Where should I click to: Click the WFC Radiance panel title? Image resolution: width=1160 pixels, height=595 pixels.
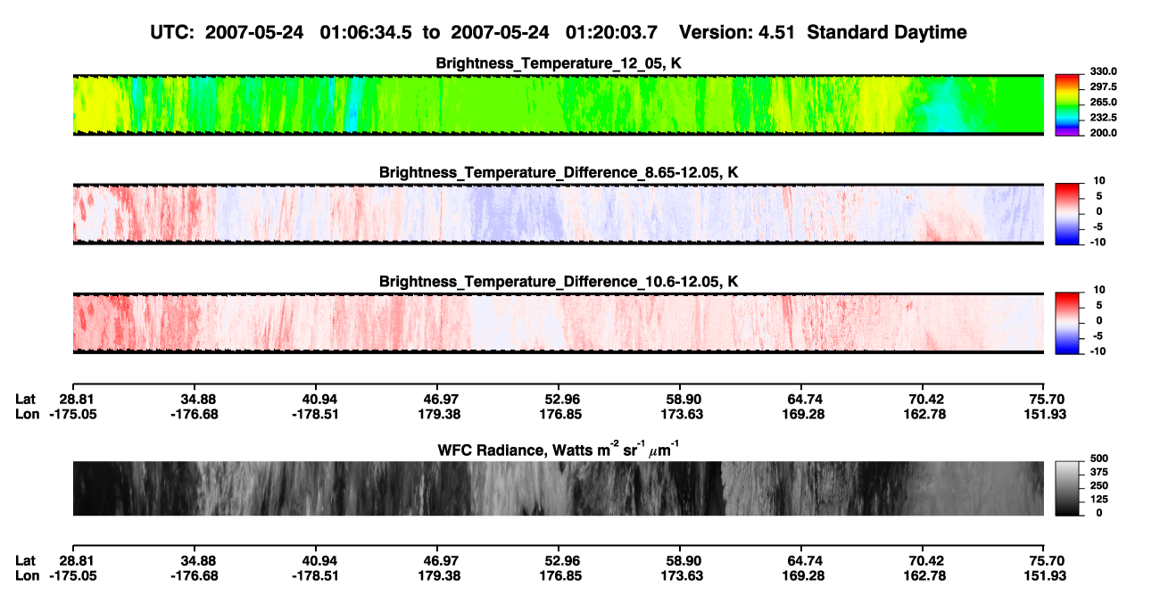point(559,449)
